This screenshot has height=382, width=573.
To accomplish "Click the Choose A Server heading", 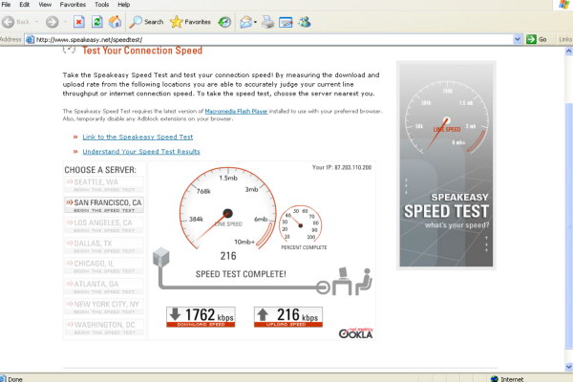I will coord(100,170).
